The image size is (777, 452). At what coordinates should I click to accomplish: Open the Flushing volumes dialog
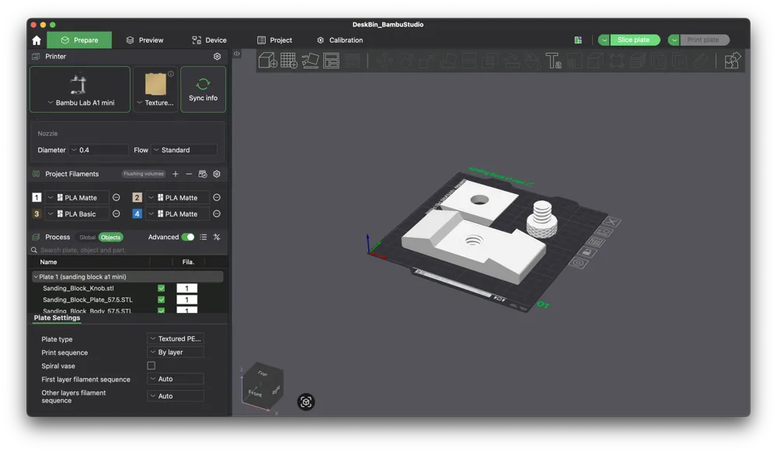pyautogui.click(x=142, y=173)
